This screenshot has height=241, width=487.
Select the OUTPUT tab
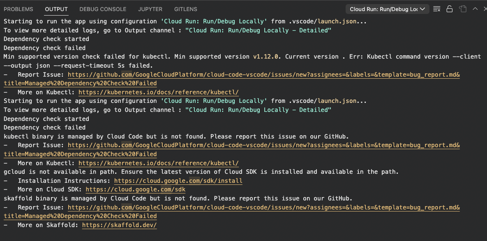click(56, 9)
